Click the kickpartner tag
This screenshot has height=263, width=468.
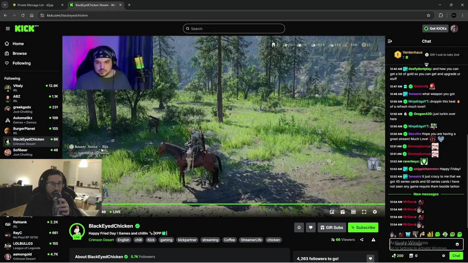click(x=187, y=240)
